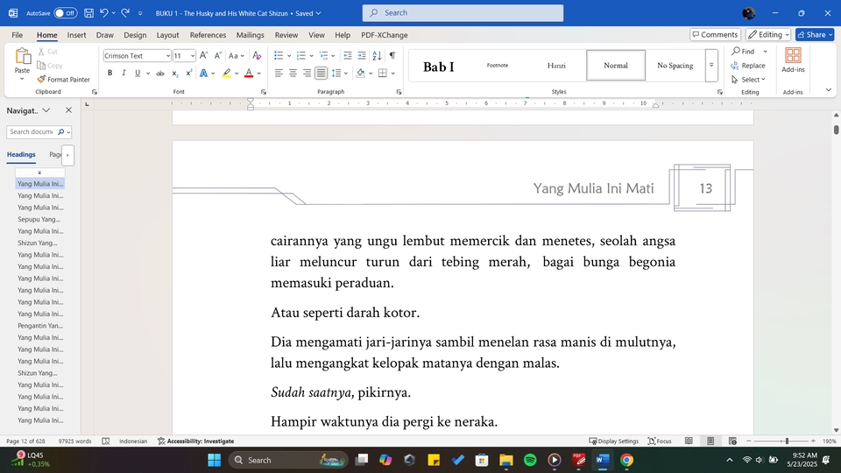
Task: Click the Text Effects icon
Action: click(203, 73)
